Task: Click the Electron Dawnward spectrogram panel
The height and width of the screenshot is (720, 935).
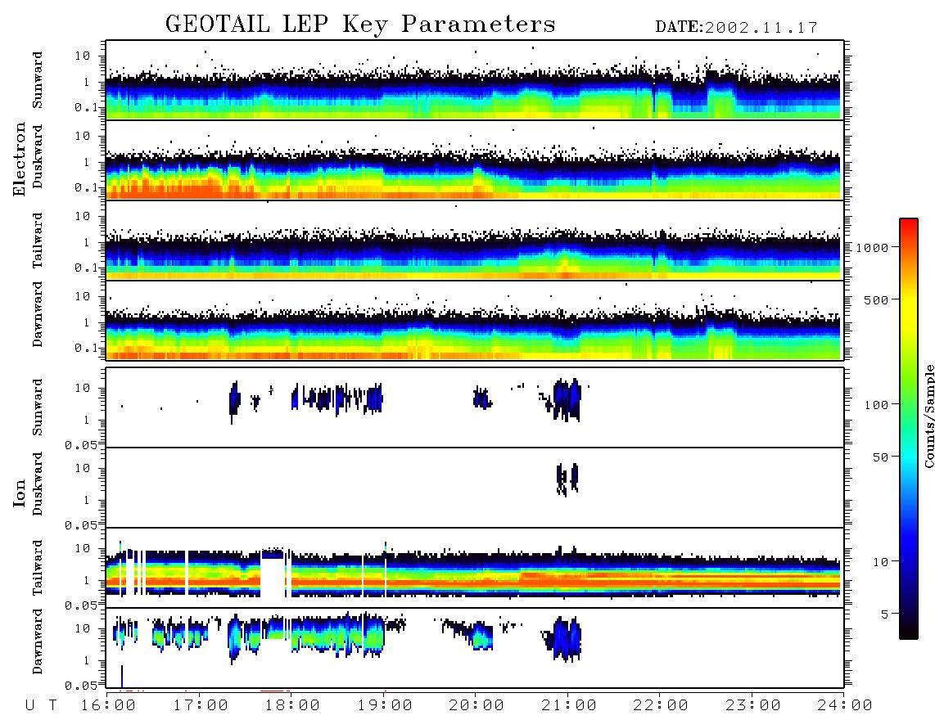Action: (475, 320)
